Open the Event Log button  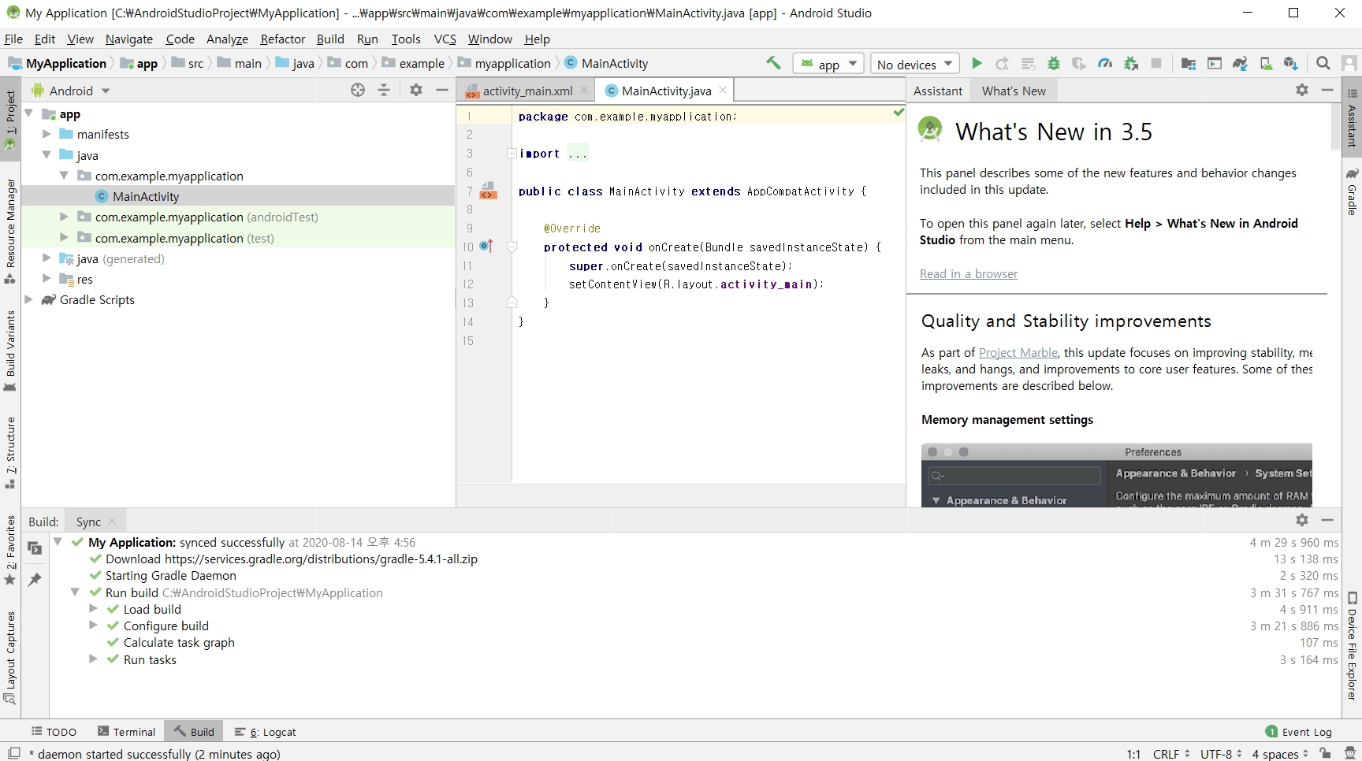tap(1299, 732)
